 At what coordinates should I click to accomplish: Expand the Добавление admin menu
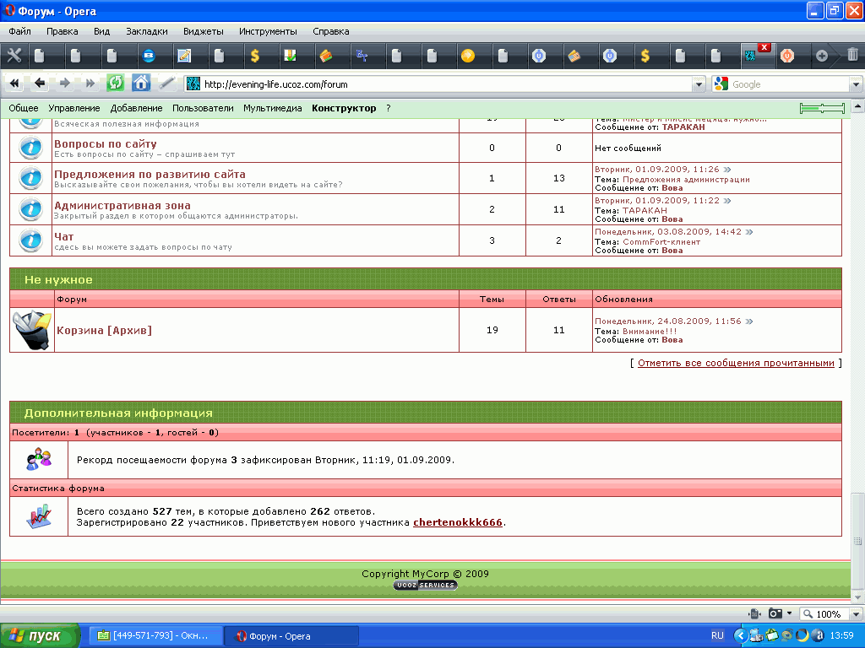point(136,108)
